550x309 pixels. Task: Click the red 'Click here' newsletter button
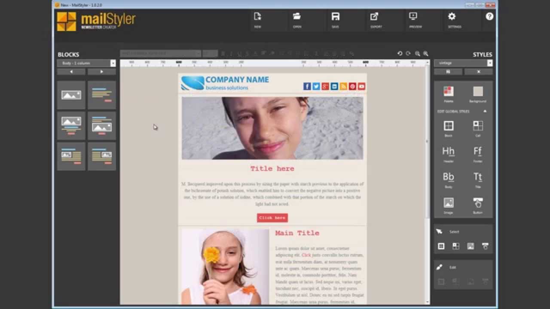272,218
